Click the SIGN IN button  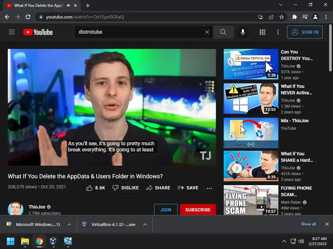pyautogui.click(x=305, y=32)
